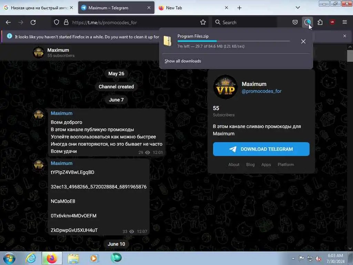The image size is (353, 265).
Task: Click the June 10 date badge
Action: [x=116, y=244]
